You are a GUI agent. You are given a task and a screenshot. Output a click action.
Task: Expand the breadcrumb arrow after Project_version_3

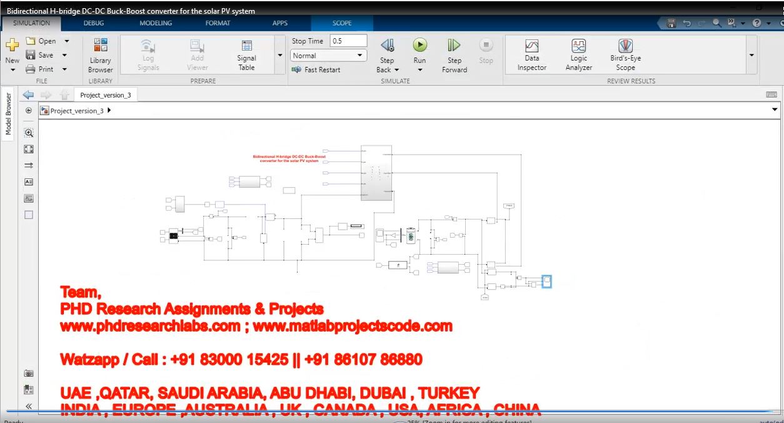(x=109, y=110)
